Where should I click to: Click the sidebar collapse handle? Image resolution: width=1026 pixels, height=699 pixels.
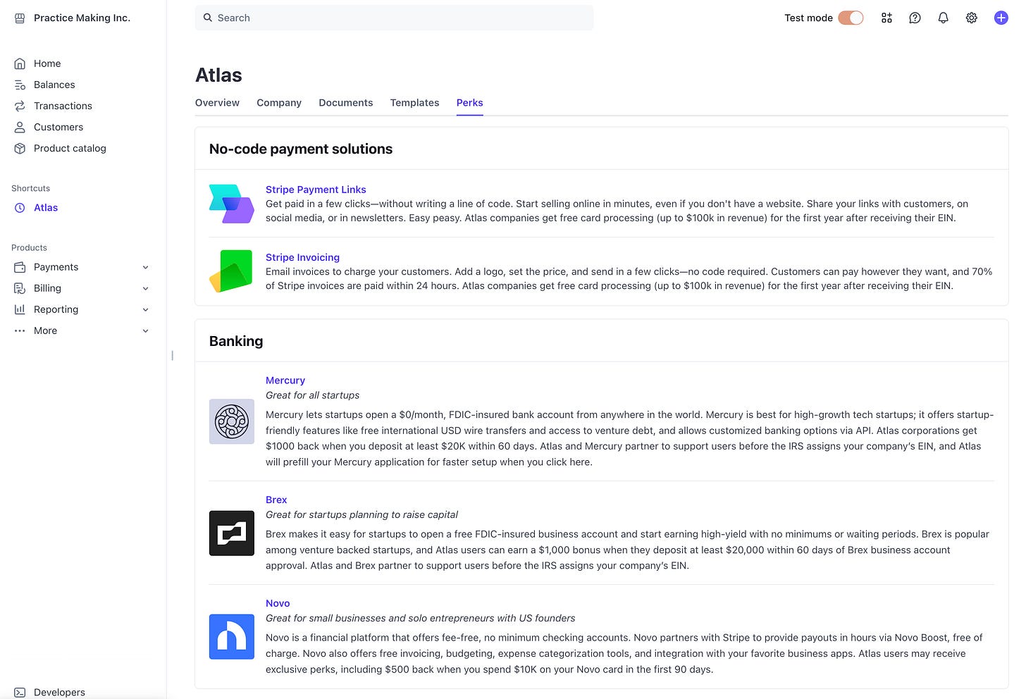(172, 356)
